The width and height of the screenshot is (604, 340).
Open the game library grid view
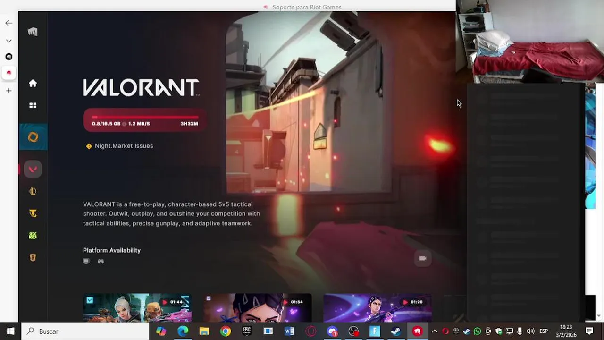[x=33, y=105]
